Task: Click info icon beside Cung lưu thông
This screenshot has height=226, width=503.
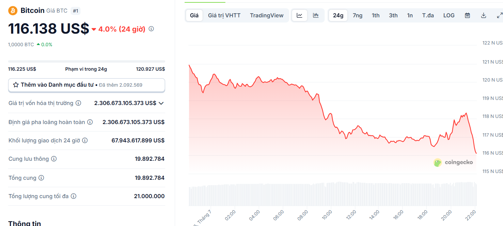Action: (x=54, y=159)
